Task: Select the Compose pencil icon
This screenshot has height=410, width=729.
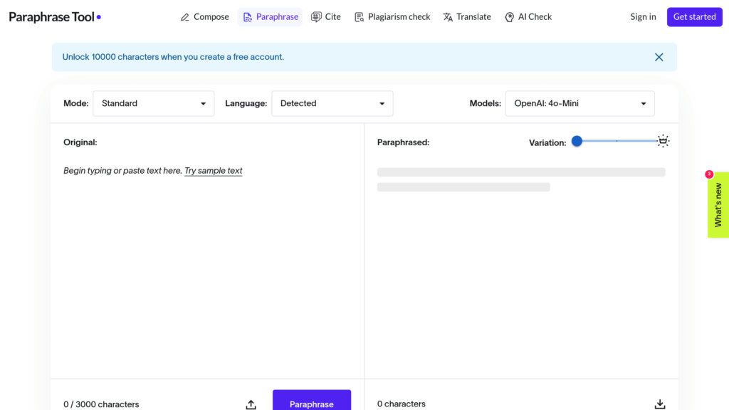Action: pos(185,16)
